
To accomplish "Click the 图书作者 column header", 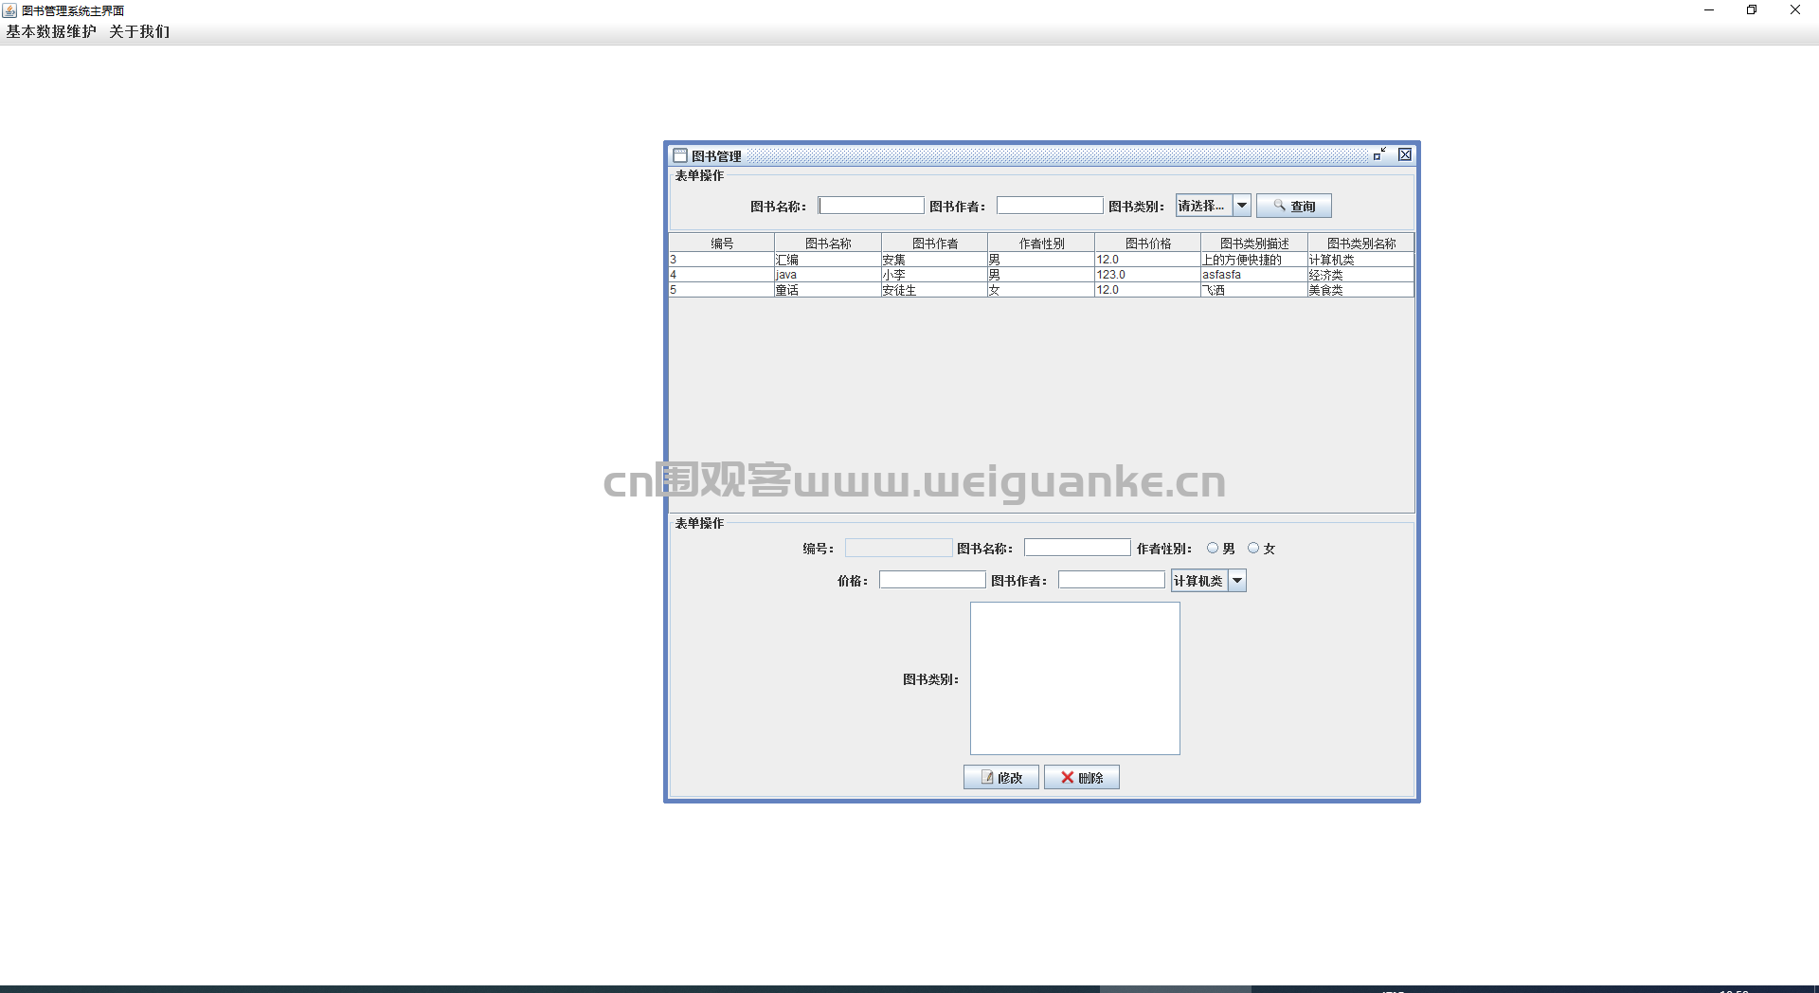I will [x=935, y=243].
